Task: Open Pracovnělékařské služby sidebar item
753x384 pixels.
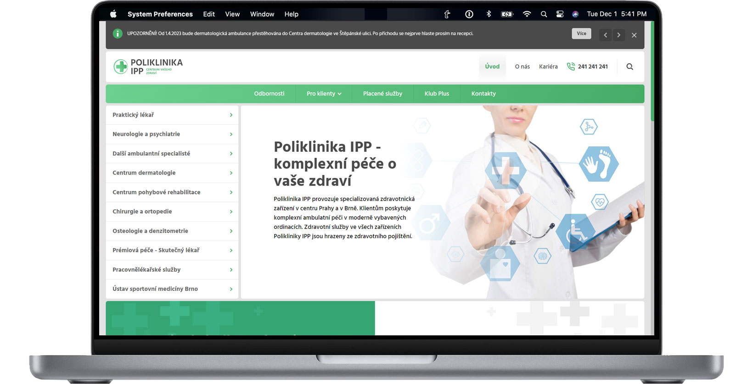Action: (x=172, y=270)
